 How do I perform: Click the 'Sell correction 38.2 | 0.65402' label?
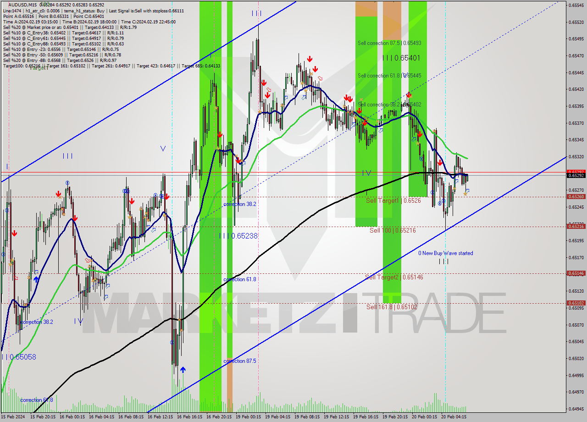389,105
